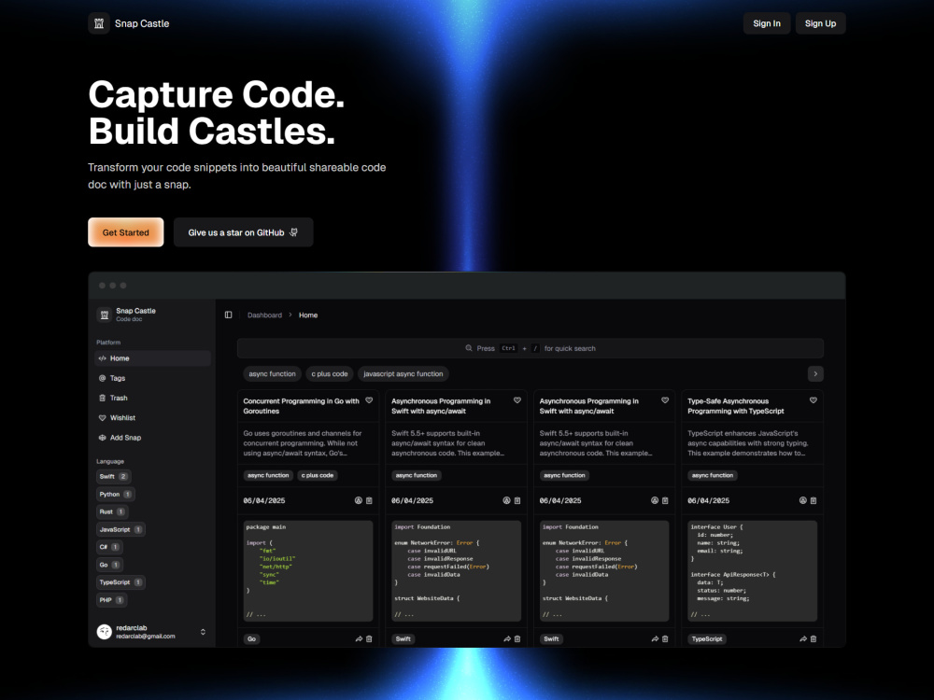This screenshot has width=934, height=700.
Task: Click Give us a star on GitHub
Action: (x=243, y=232)
